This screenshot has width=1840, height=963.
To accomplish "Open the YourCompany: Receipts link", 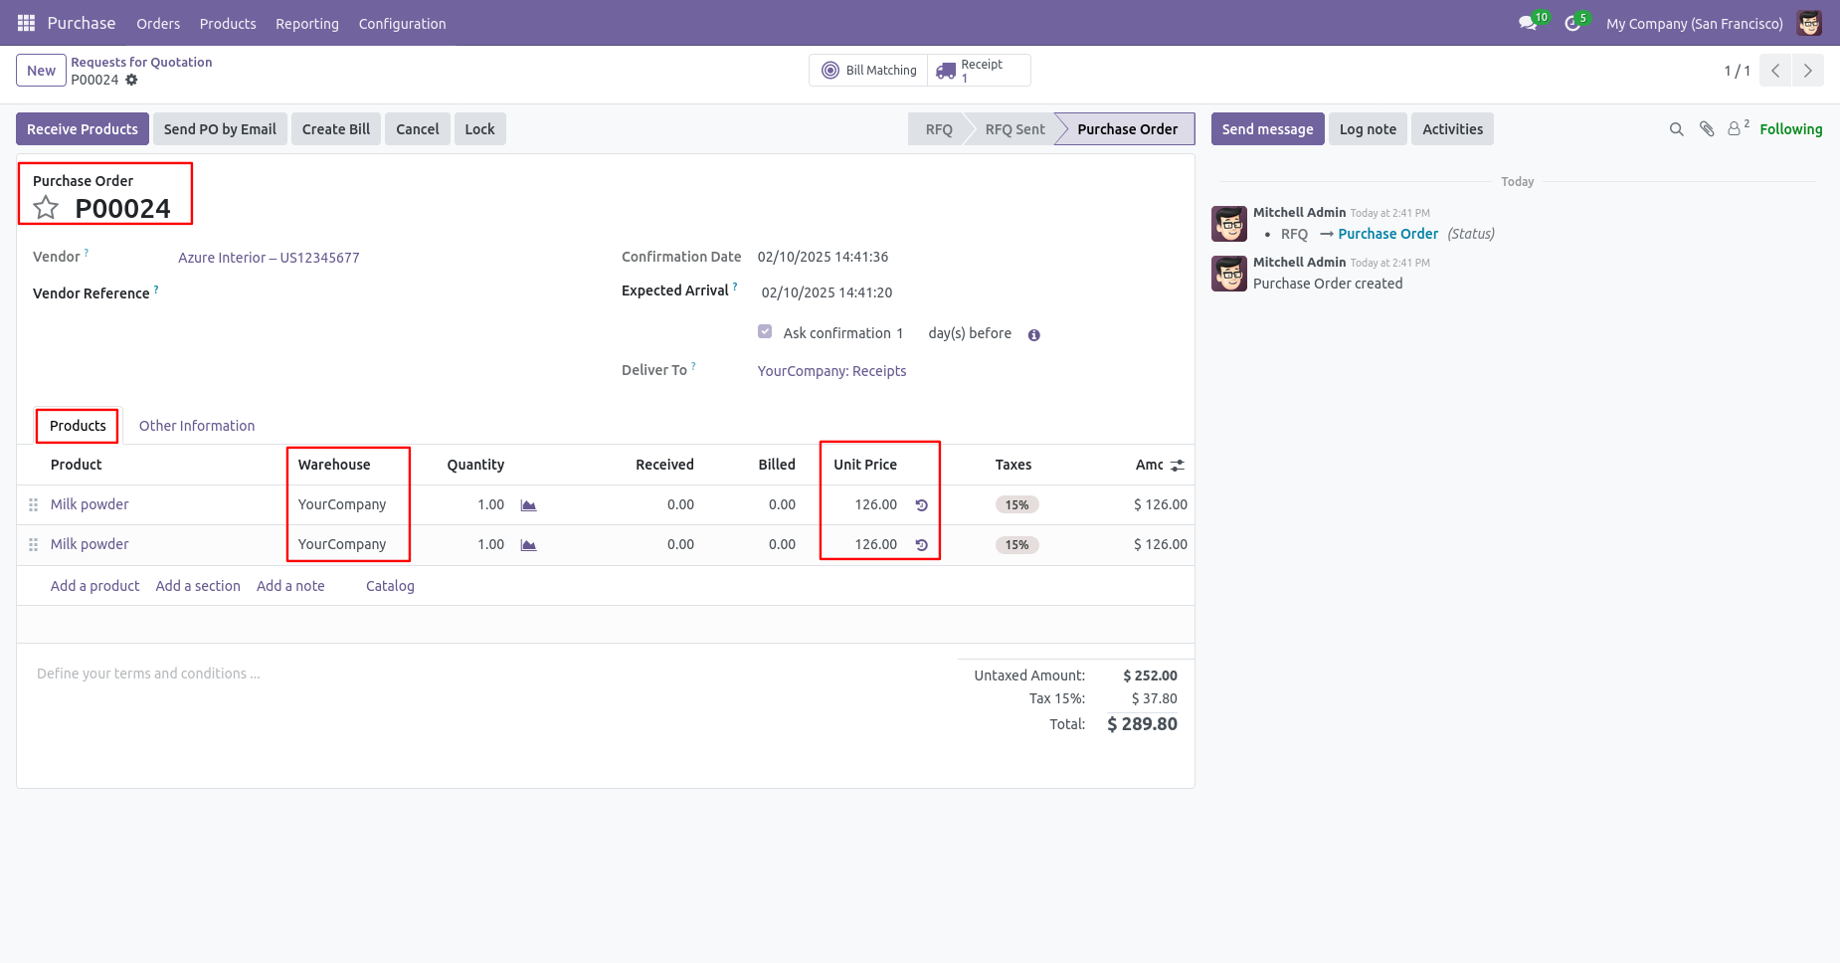I will pyautogui.click(x=831, y=371).
